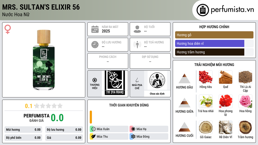Select the Mùa Hạ season row

149,129
